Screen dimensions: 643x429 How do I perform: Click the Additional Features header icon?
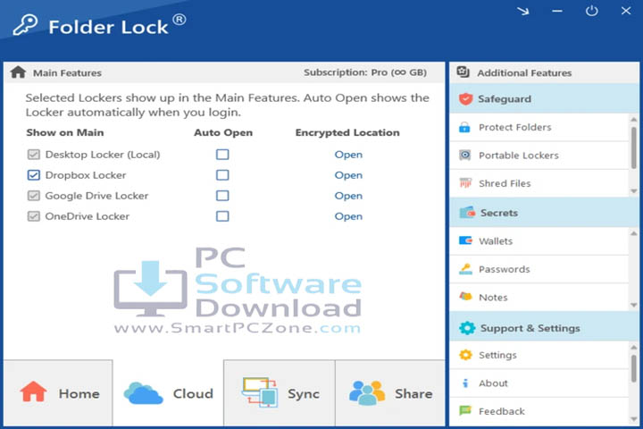463,71
